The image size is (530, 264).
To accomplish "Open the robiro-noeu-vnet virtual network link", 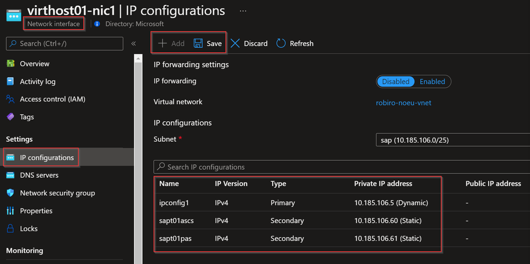I will click(x=403, y=103).
